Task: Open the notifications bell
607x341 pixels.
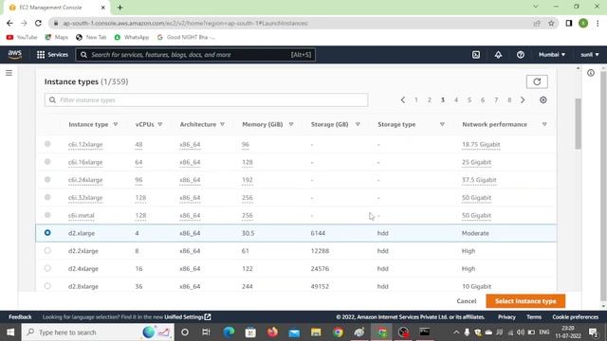Action: click(x=498, y=55)
